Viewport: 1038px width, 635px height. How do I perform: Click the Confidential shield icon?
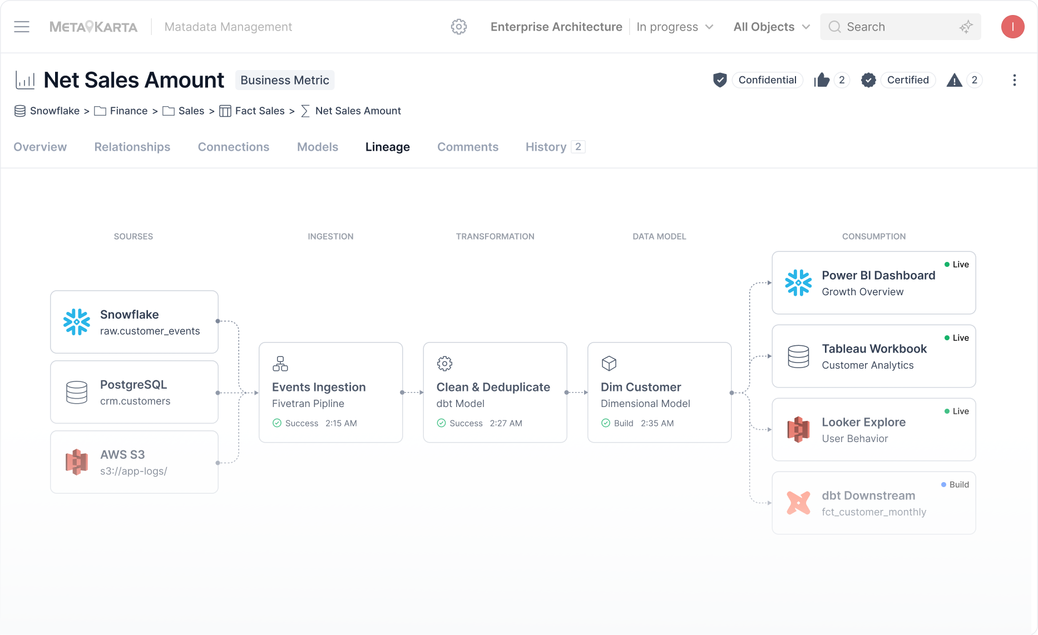720,80
